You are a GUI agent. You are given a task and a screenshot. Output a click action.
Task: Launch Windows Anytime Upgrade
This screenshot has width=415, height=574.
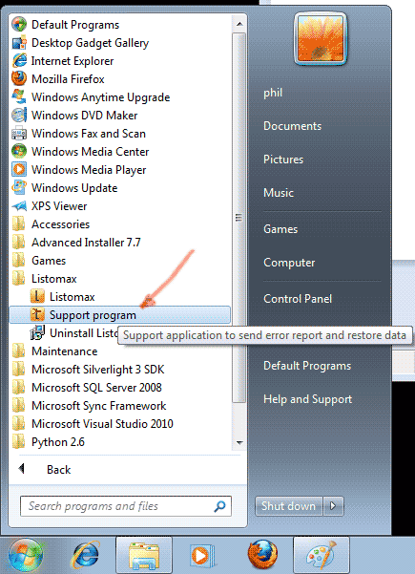[x=120, y=97]
